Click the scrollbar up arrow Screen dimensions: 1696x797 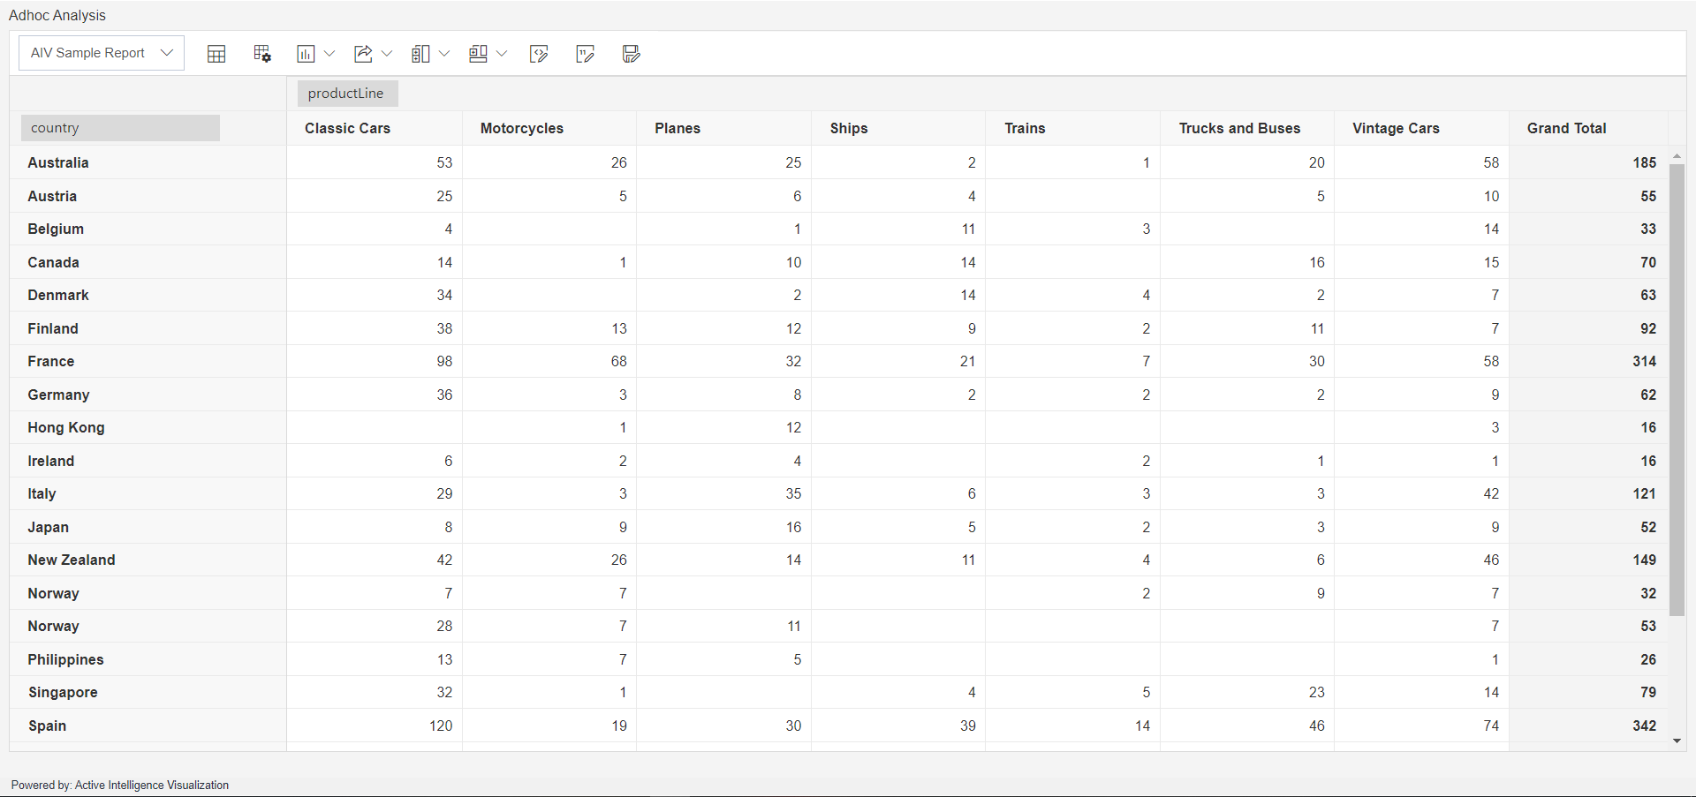click(1677, 156)
